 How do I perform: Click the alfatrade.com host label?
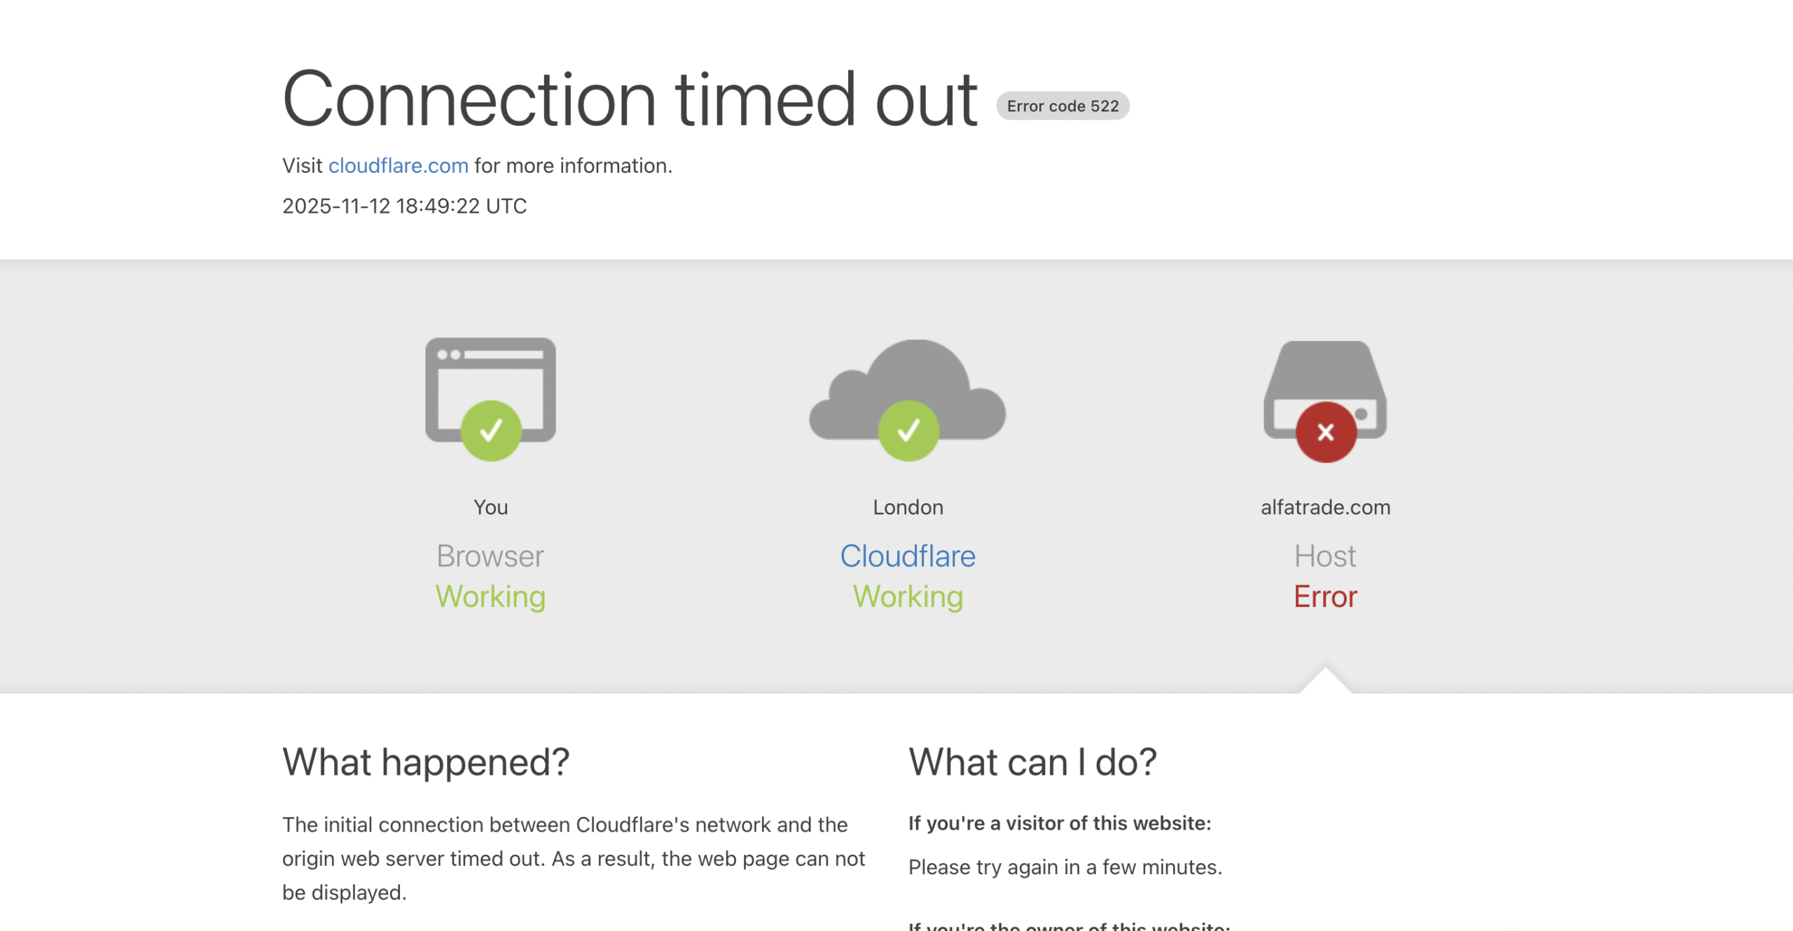tap(1325, 507)
